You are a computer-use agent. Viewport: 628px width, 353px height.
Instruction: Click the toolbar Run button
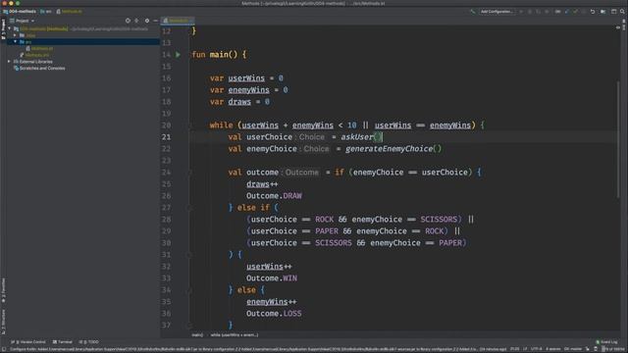pos(521,12)
